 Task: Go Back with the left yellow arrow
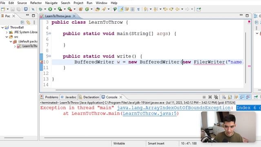point(177,9)
